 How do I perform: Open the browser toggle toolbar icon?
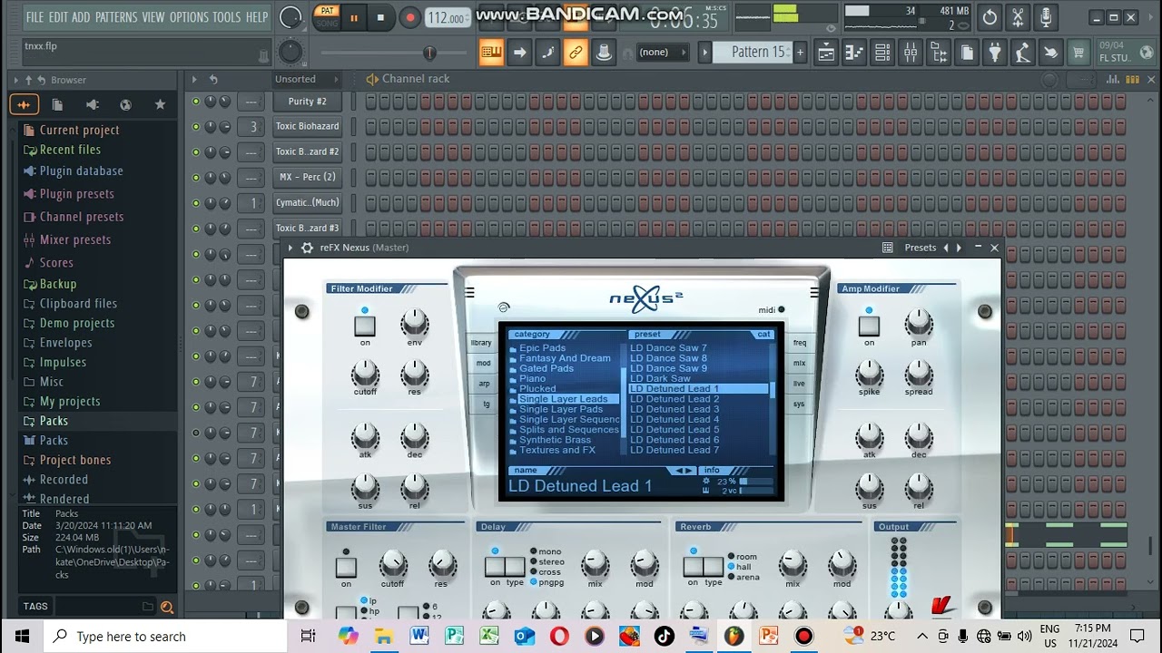click(938, 53)
